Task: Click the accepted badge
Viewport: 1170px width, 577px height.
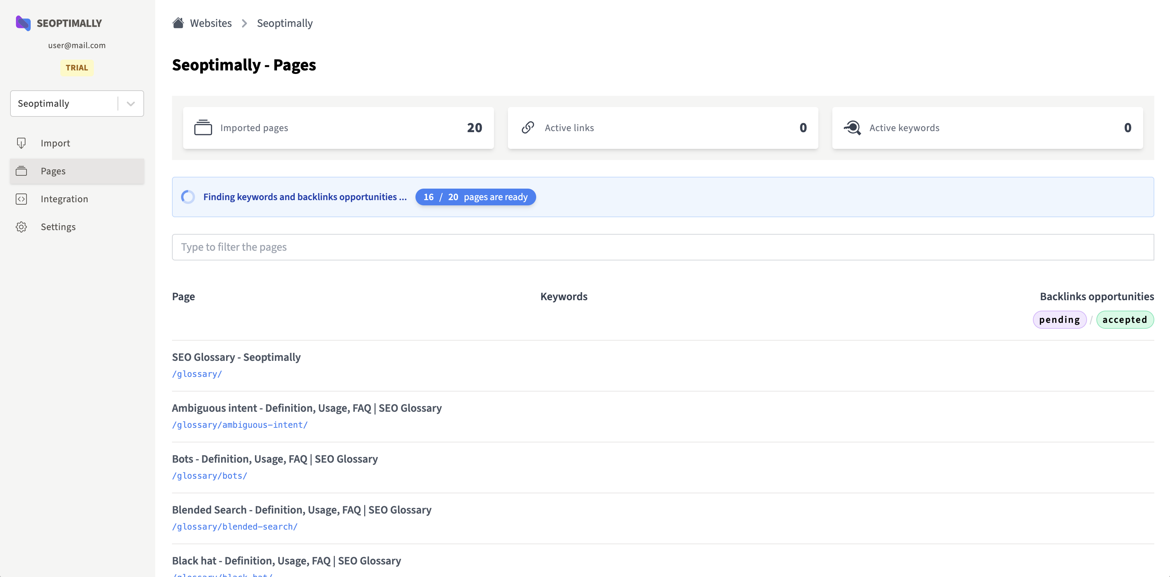Action: pyautogui.click(x=1125, y=320)
